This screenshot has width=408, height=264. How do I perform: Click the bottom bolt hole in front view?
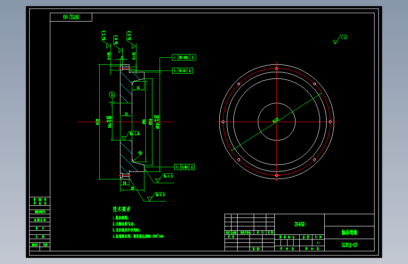(277, 175)
